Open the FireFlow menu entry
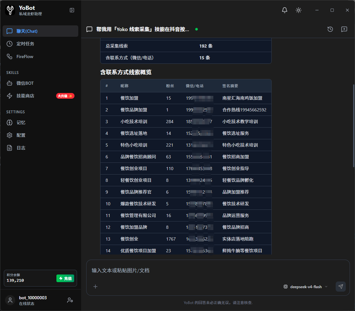This screenshot has width=355, height=311. 40,56
